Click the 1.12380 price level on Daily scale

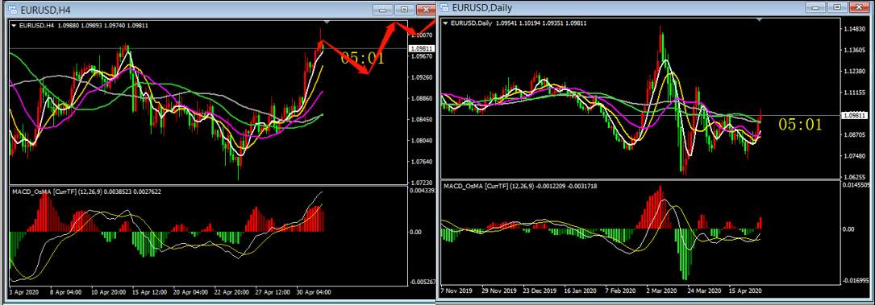(855, 72)
